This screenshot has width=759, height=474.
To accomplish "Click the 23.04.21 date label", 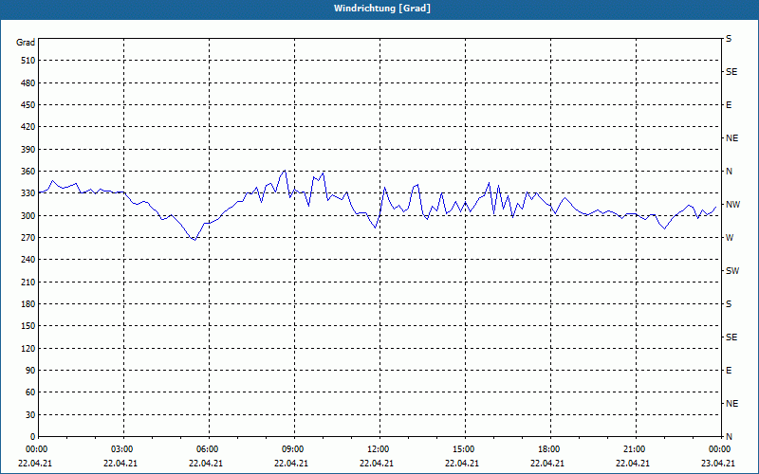I will (718, 464).
